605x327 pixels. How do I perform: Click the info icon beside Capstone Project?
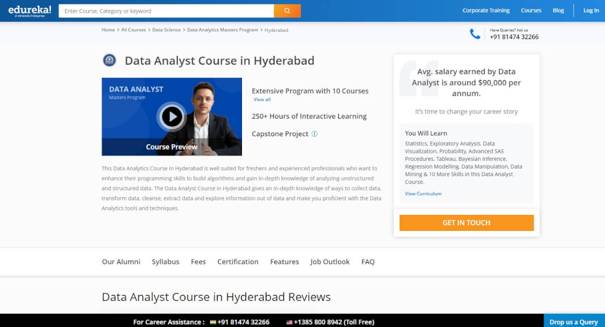point(315,134)
